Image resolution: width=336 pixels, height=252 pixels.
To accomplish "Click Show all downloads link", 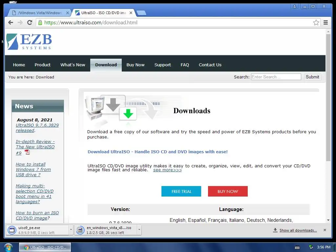I will [x=298, y=230].
